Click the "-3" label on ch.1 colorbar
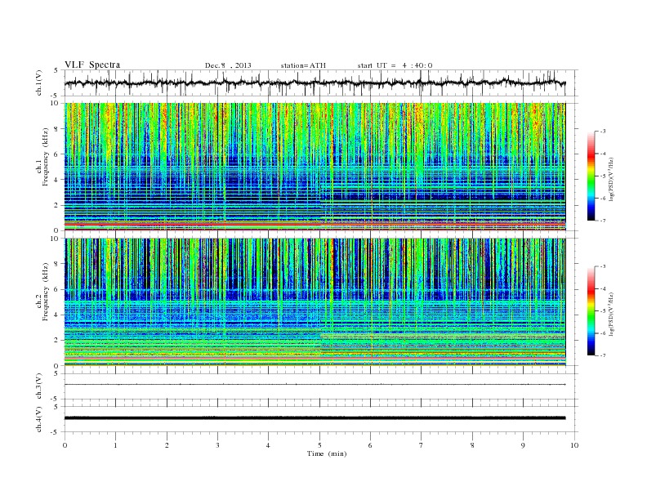This screenshot has width=647, height=500. click(602, 132)
